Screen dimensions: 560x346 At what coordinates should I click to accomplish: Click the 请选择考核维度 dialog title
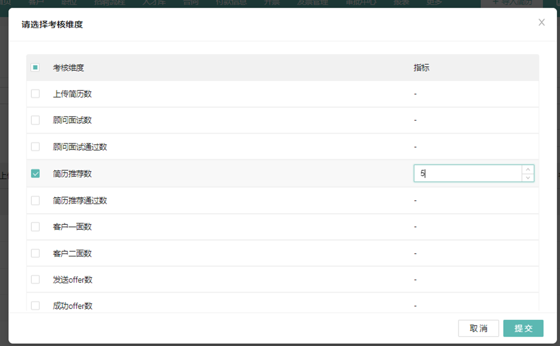52,24
